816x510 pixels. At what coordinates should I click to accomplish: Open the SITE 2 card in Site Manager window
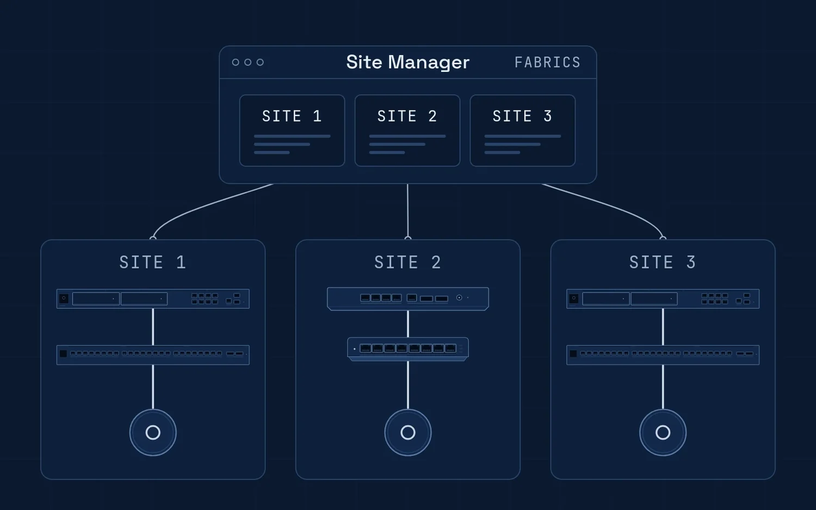click(407, 130)
